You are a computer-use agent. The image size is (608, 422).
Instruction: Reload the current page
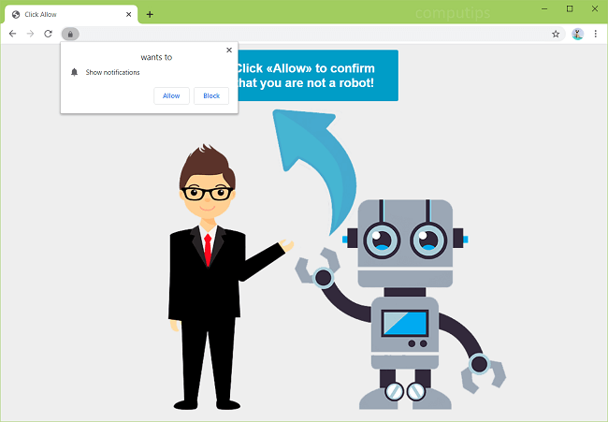click(48, 34)
